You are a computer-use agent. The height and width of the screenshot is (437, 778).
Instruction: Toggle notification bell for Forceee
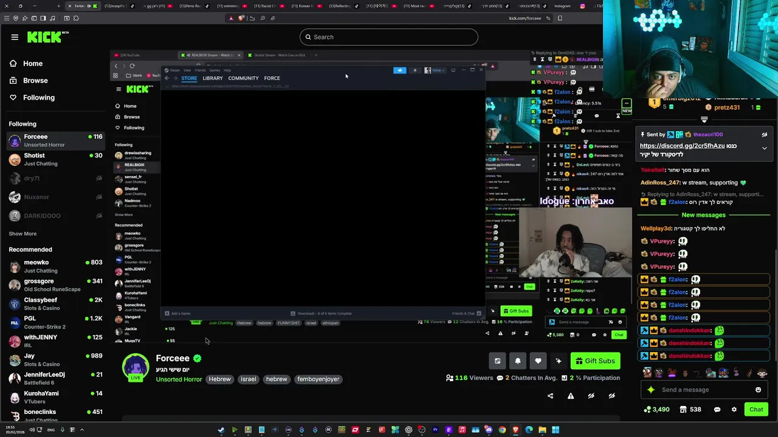tap(518, 361)
